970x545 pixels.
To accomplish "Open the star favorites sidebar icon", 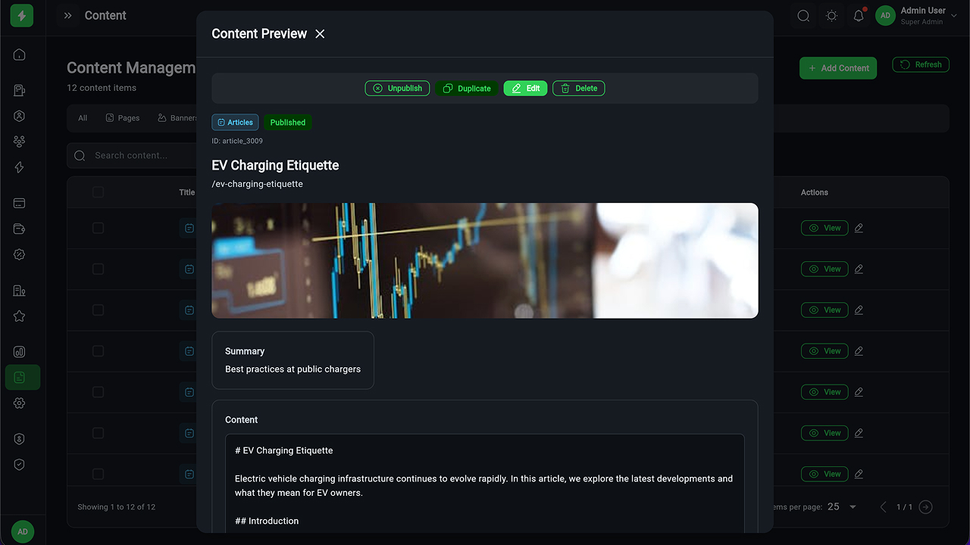I will (x=20, y=316).
